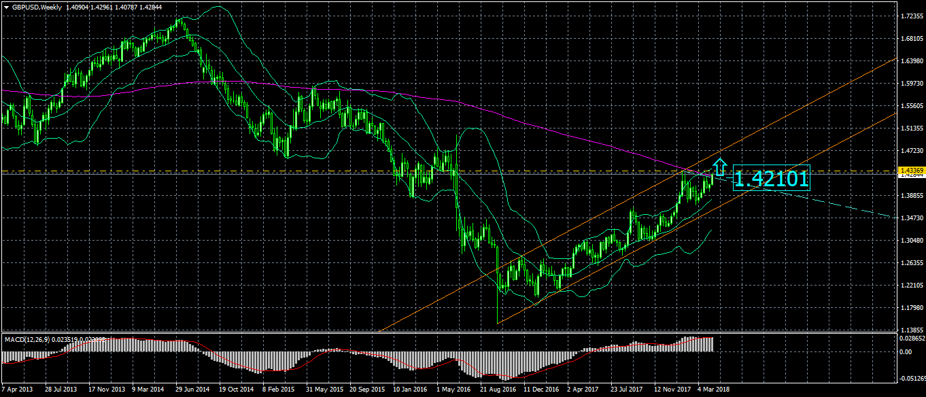Click the 1.72355 level on price axis
Viewport: 926px width, 397px height.
(x=910, y=16)
